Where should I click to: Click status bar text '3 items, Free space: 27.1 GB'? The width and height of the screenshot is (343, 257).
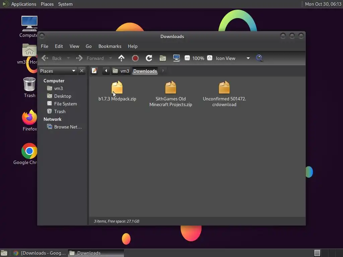(x=117, y=221)
